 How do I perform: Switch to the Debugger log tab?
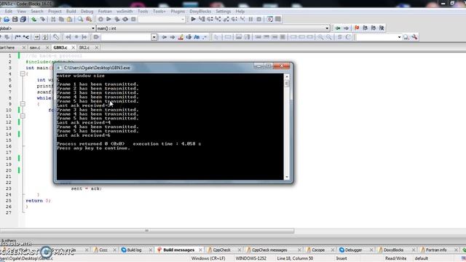click(x=353, y=250)
